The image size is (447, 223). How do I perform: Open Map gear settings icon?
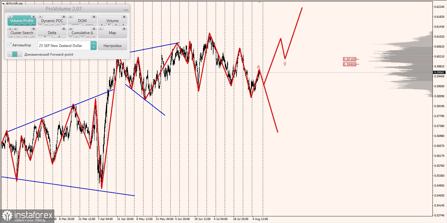124,29
